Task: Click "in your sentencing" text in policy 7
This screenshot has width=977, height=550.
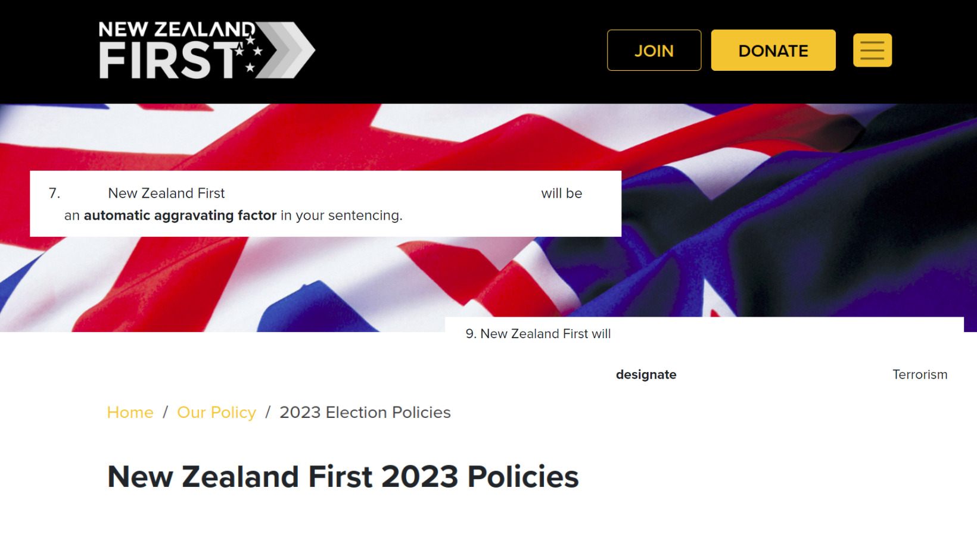Action: (x=341, y=215)
